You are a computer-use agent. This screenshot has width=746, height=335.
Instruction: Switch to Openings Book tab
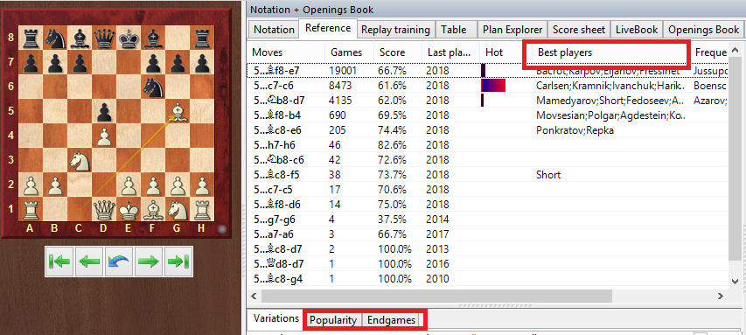click(x=704, y=30)
